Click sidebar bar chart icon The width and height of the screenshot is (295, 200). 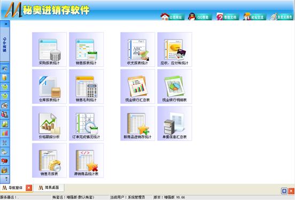tap(5, 133)
